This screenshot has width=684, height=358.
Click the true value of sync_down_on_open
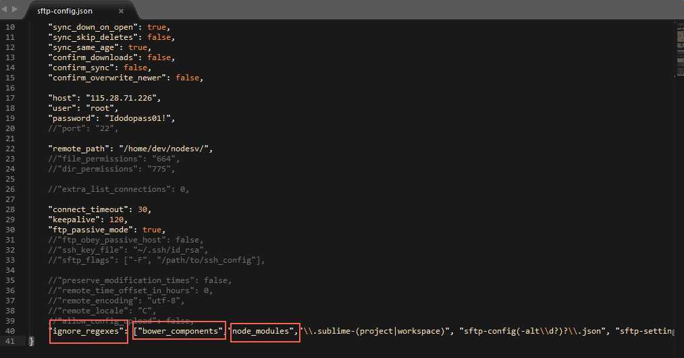tap(156, 27)
